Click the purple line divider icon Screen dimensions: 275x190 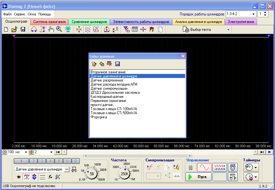(x=143, y=29)
